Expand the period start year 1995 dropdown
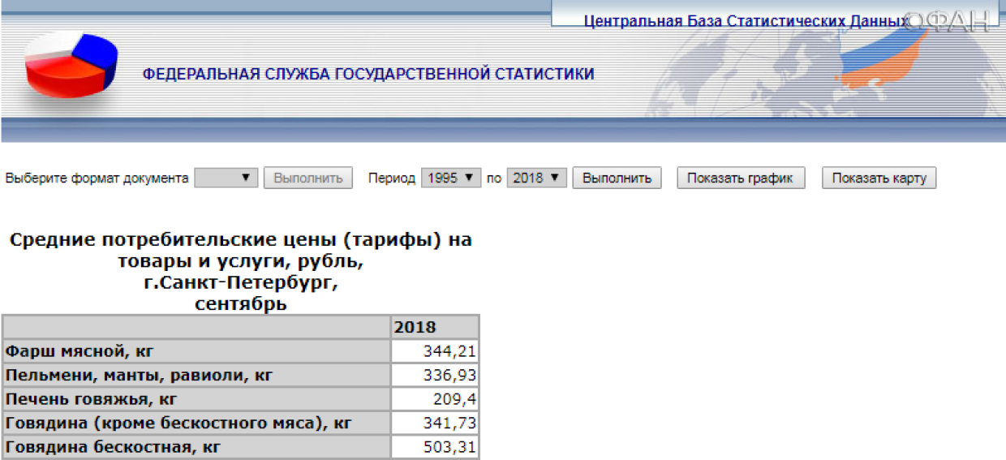The height and width of the screenshot is (460, 1006). point(451,178)
